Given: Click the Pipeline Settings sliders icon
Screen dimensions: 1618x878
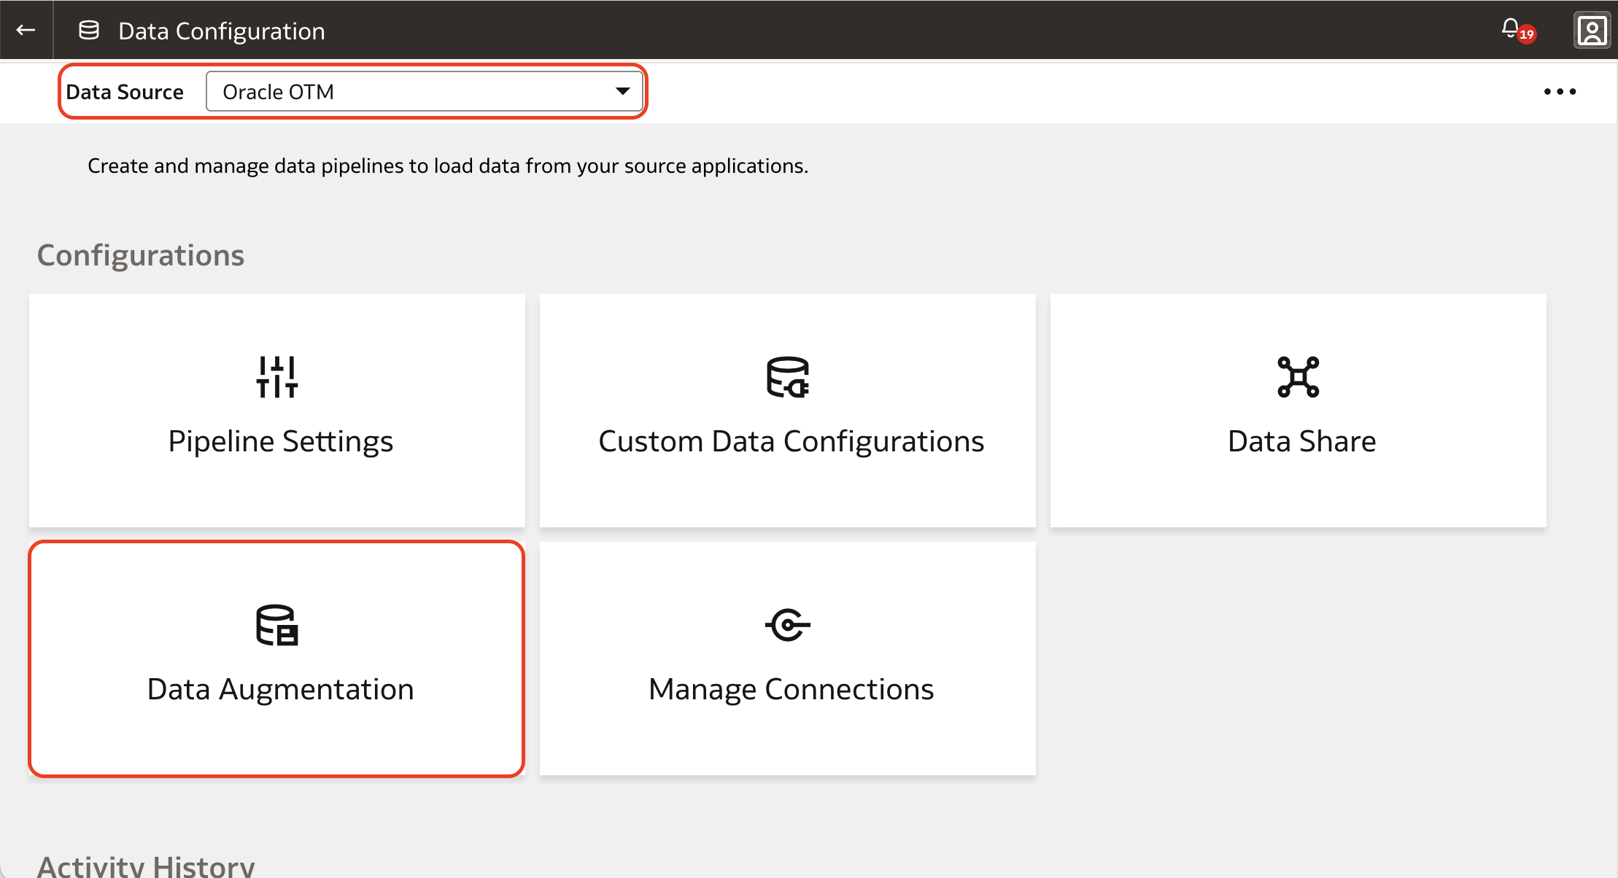Looking at the screenshot, I should (277, 377).
